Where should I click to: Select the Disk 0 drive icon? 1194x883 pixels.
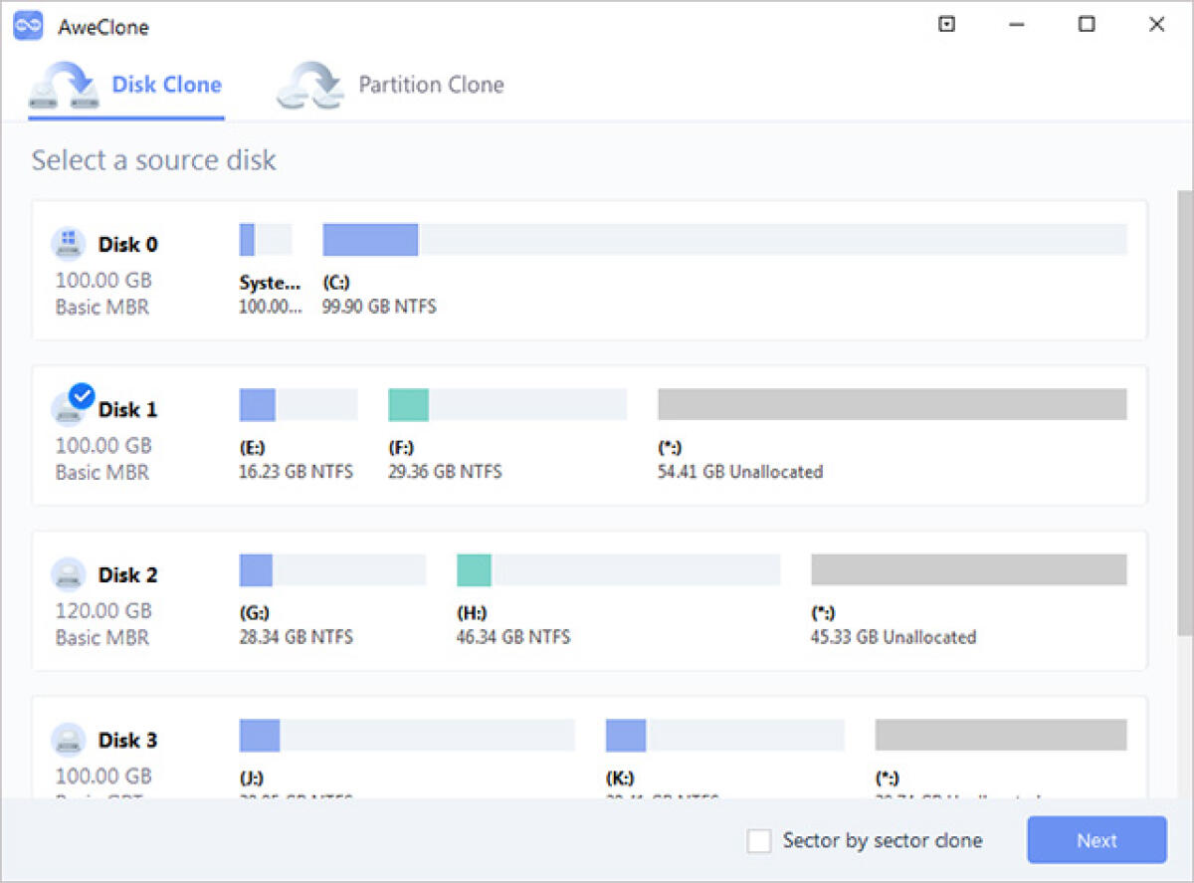(68, 243)
